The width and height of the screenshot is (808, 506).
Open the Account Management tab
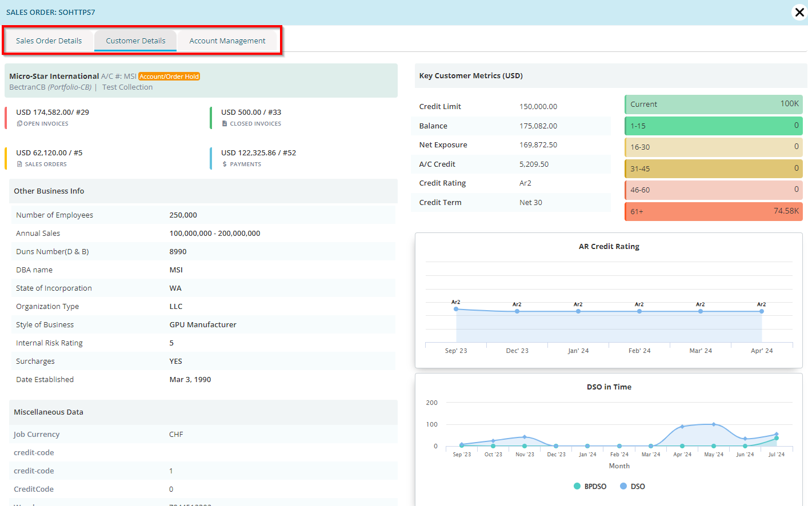227,41
